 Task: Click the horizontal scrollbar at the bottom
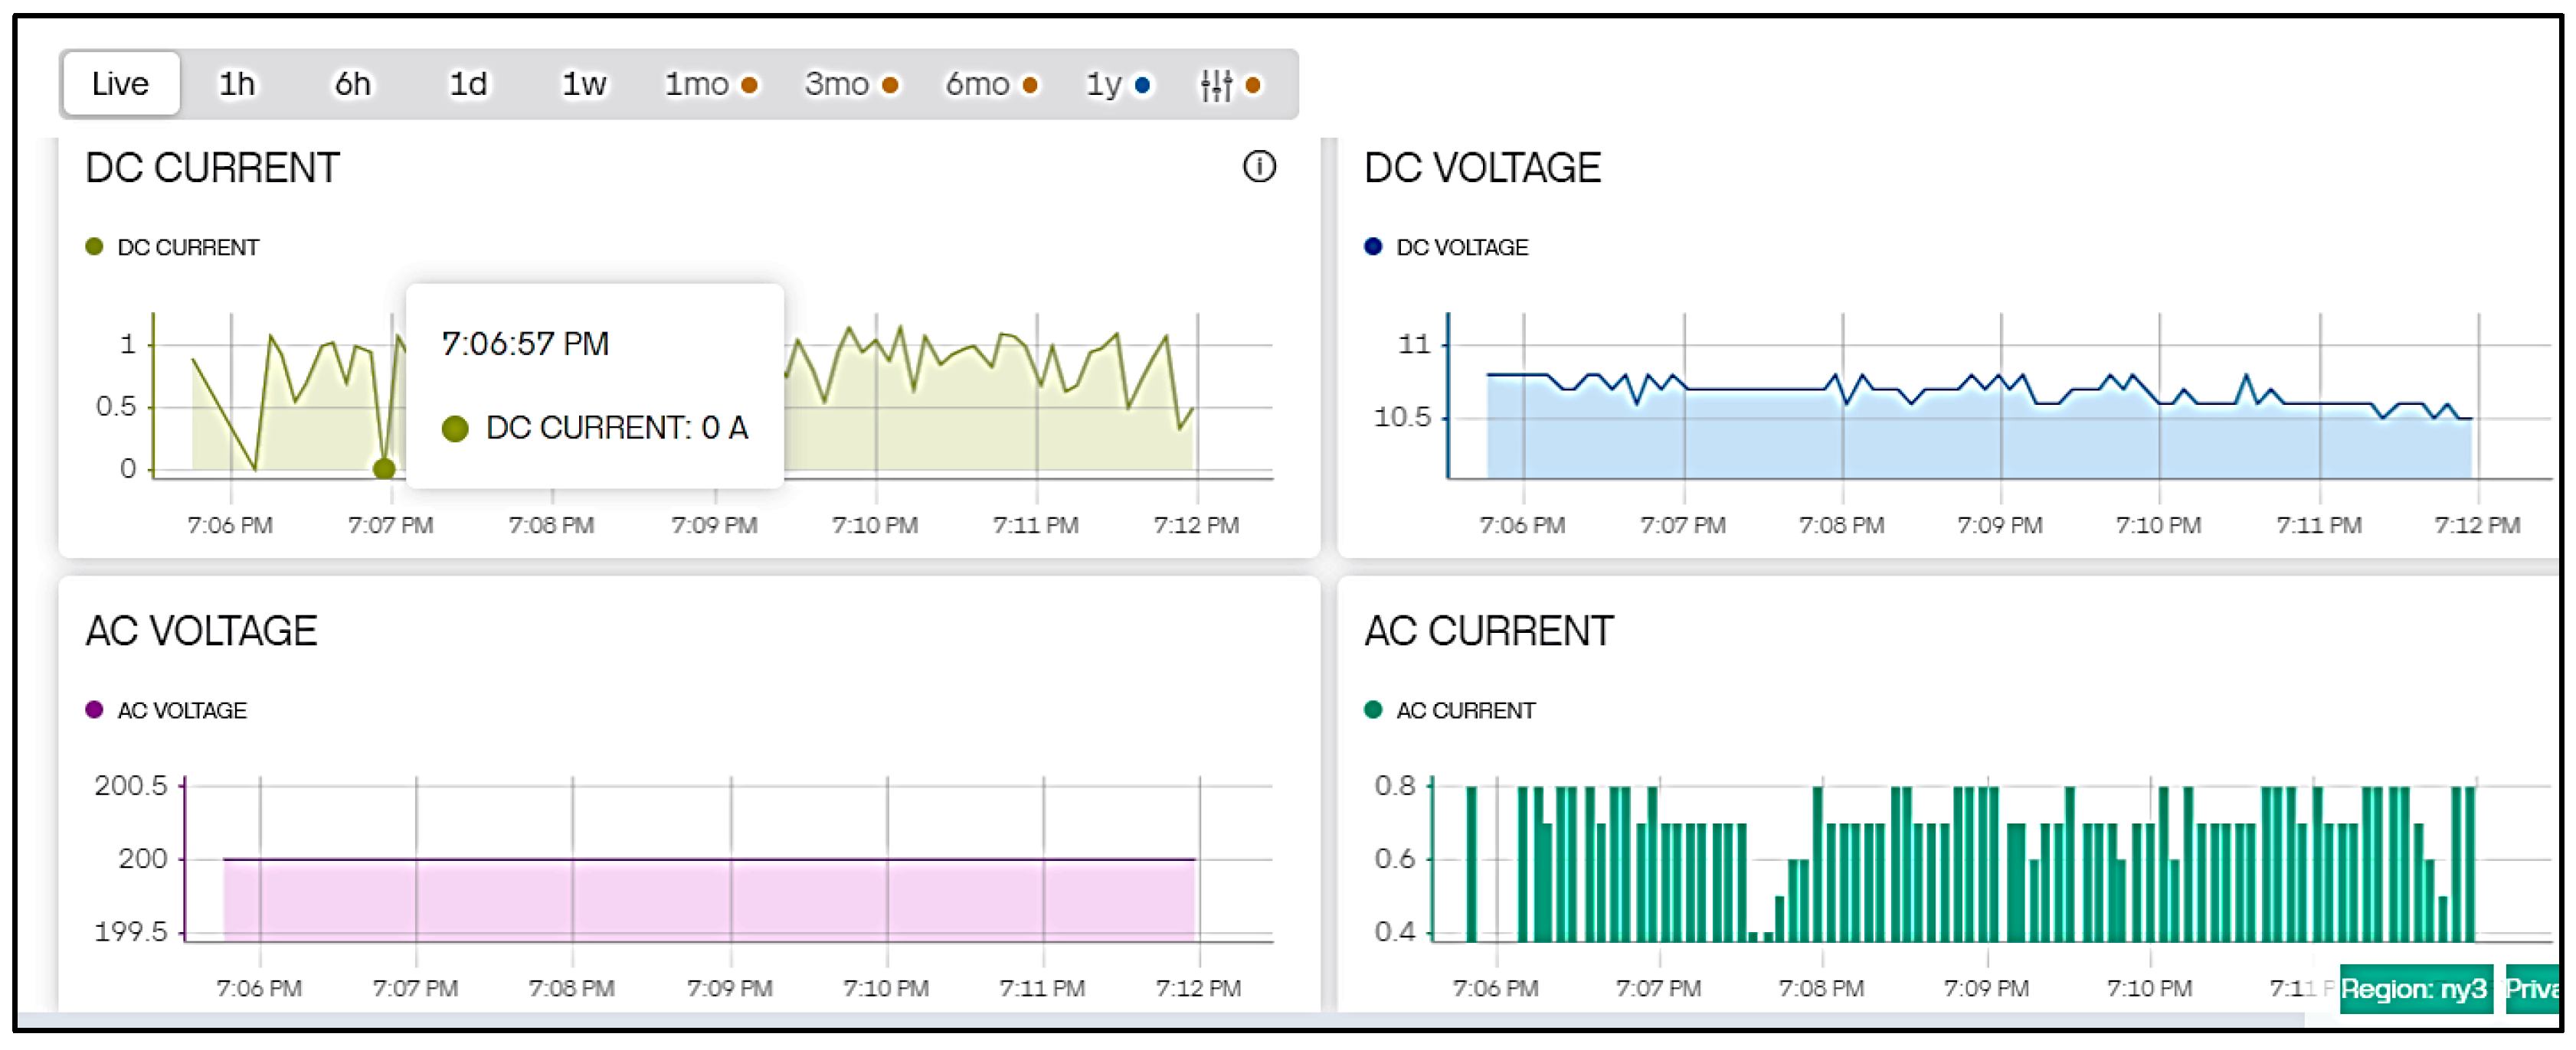1160,1021
